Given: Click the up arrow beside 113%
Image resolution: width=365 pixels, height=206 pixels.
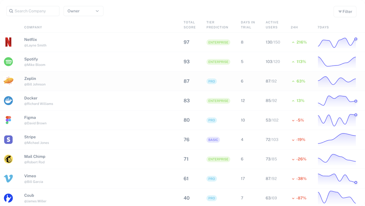Looking at the screenshot, I should click(293, 62).
